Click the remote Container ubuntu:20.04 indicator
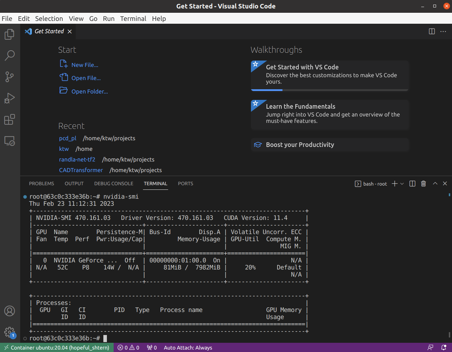452x352 pixels. (57, 347)
